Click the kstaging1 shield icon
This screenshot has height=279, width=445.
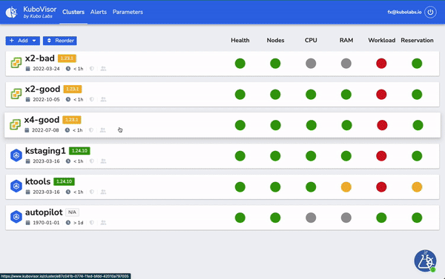92,161
